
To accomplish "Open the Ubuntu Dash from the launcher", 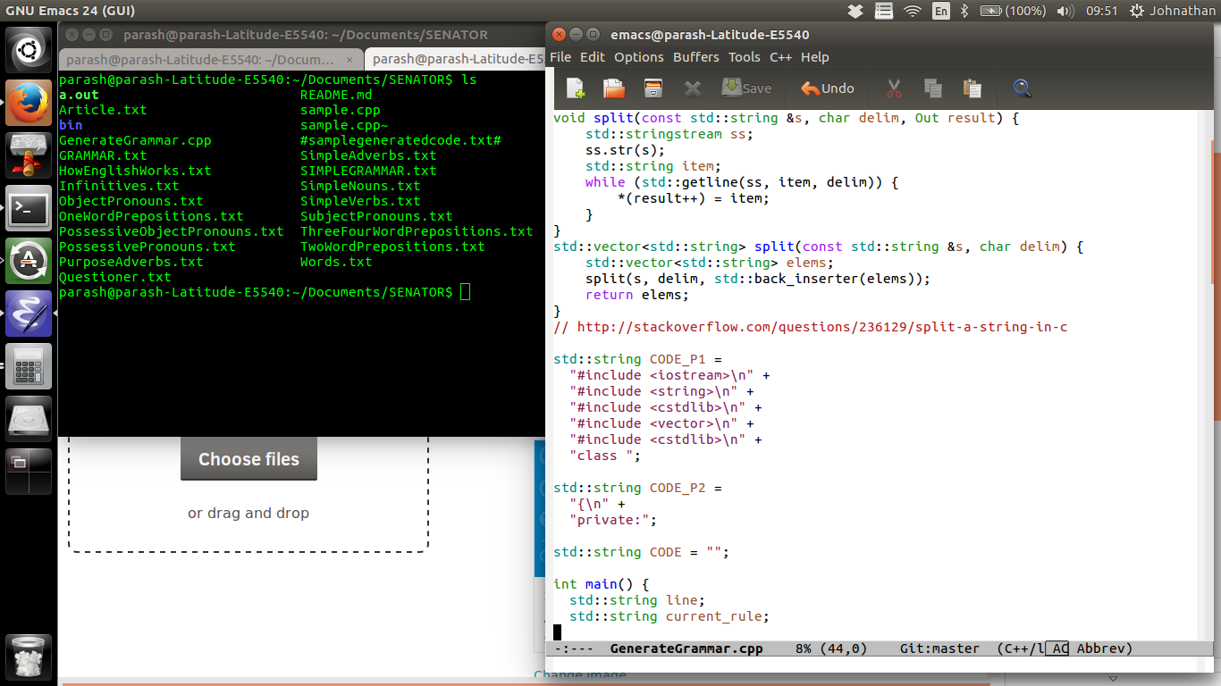I will (x=29, y=50).
